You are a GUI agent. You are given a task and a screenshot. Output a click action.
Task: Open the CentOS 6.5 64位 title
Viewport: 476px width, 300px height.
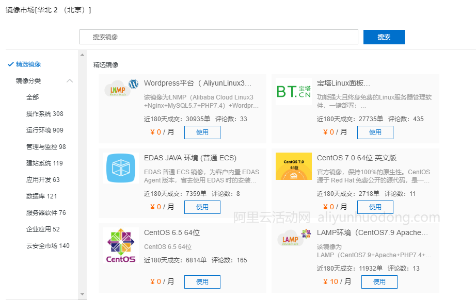(x=172, y=232)
